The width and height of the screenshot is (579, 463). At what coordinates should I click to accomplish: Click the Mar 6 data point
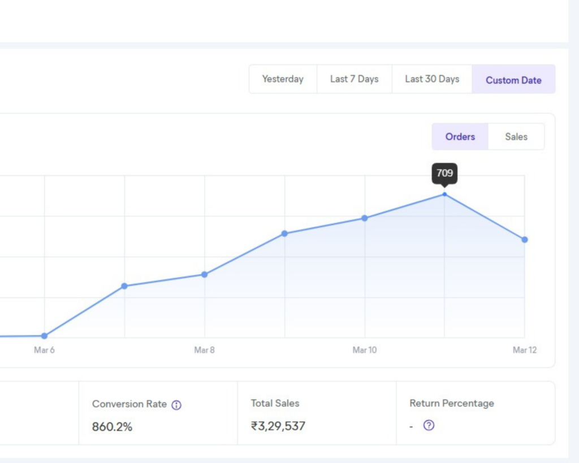tap(44, 336)
